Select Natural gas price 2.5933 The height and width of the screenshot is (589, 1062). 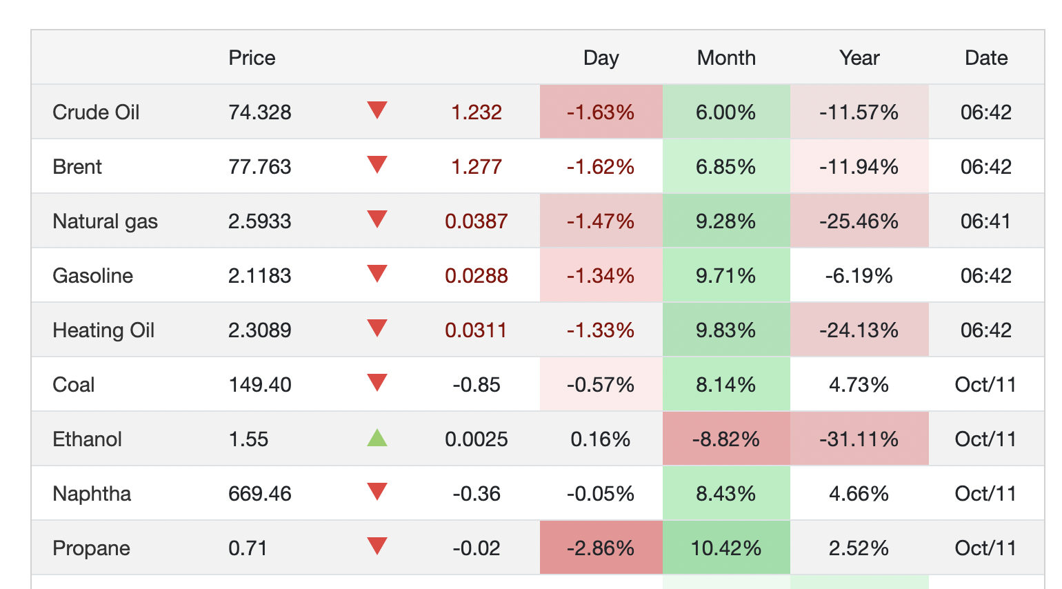point(260,221)
